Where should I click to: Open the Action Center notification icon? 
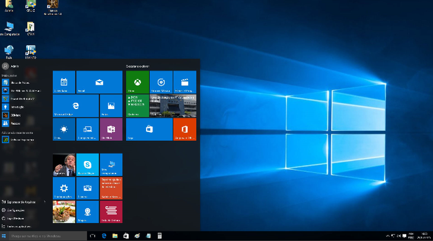[405, 236]
